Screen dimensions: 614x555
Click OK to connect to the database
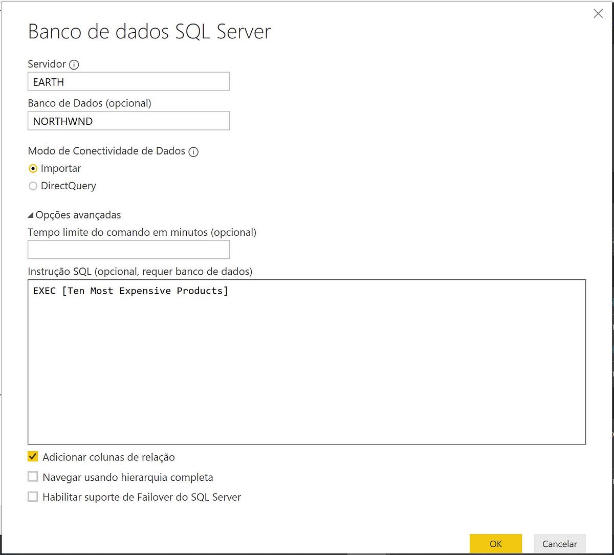[x=495, y=544]
